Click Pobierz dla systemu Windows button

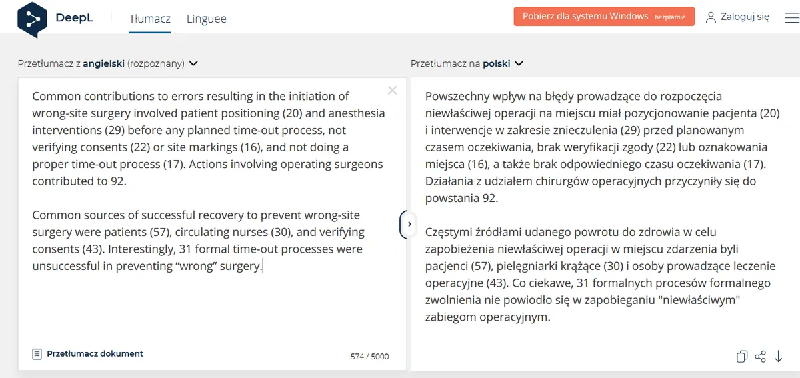click(x=604, y=16)
